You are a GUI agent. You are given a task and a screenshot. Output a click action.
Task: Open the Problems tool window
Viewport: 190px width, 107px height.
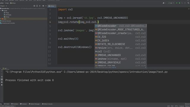click(x=15, y=104)
